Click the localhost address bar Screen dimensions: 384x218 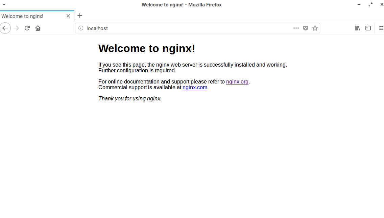click(x=186, y=28)
